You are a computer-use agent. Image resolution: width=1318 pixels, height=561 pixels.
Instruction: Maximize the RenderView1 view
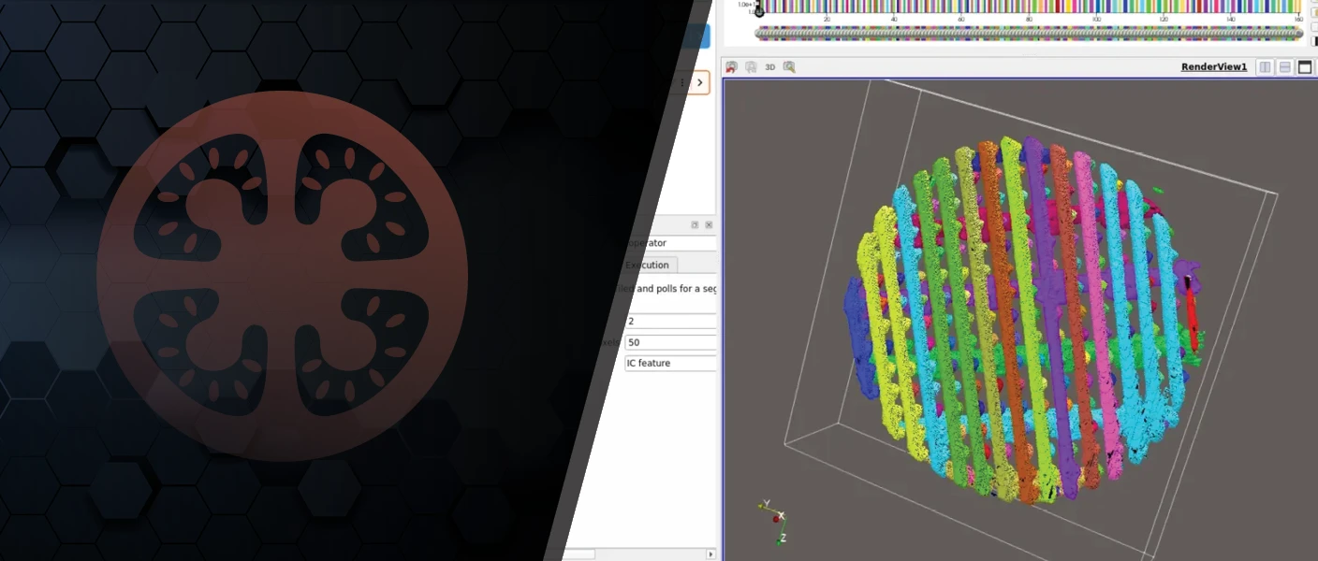click(x=1305, y=67)
